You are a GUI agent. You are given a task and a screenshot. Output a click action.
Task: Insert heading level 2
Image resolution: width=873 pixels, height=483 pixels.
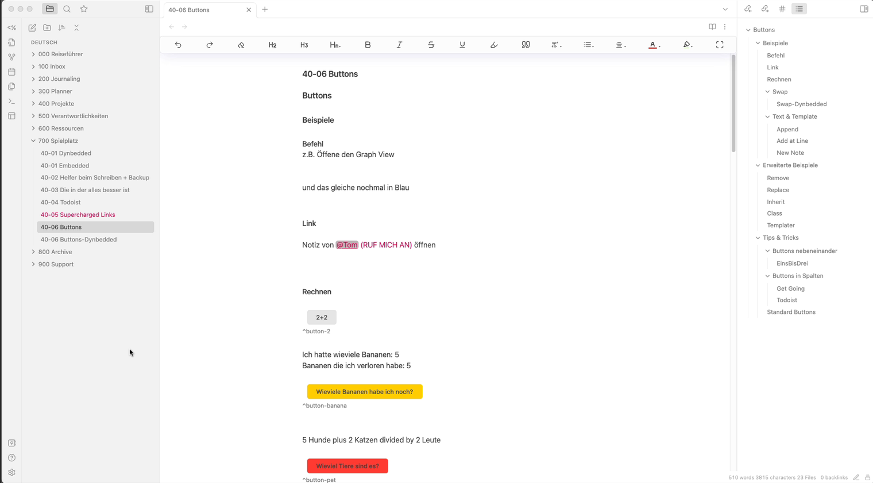point(272,45)
